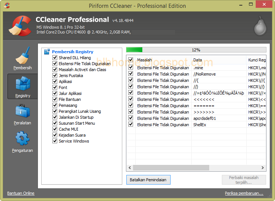This screenshot has height=201, width=275.
Task: Open the Bantuan Online link
Action: 21,193
